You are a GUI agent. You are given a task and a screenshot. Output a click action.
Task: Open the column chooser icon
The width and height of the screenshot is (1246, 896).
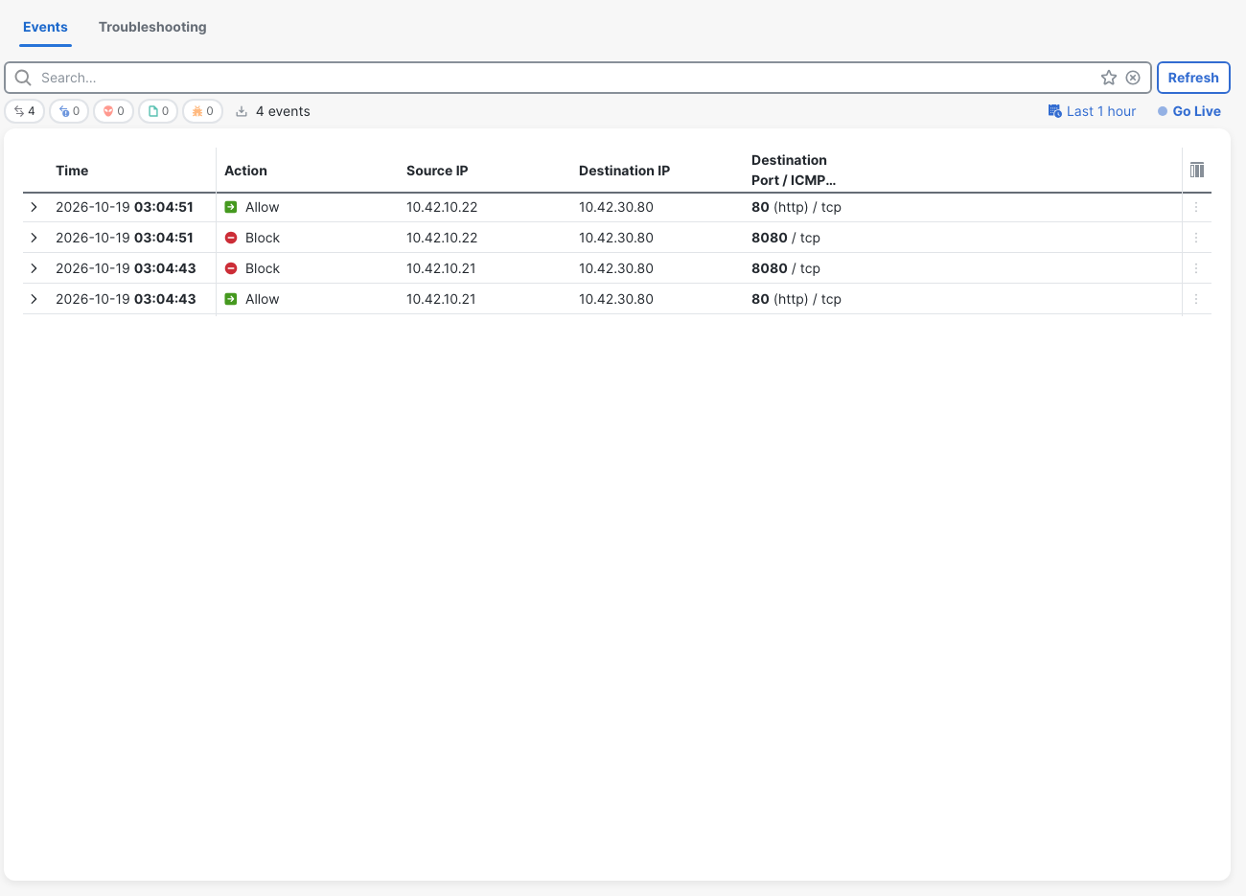1197,170
